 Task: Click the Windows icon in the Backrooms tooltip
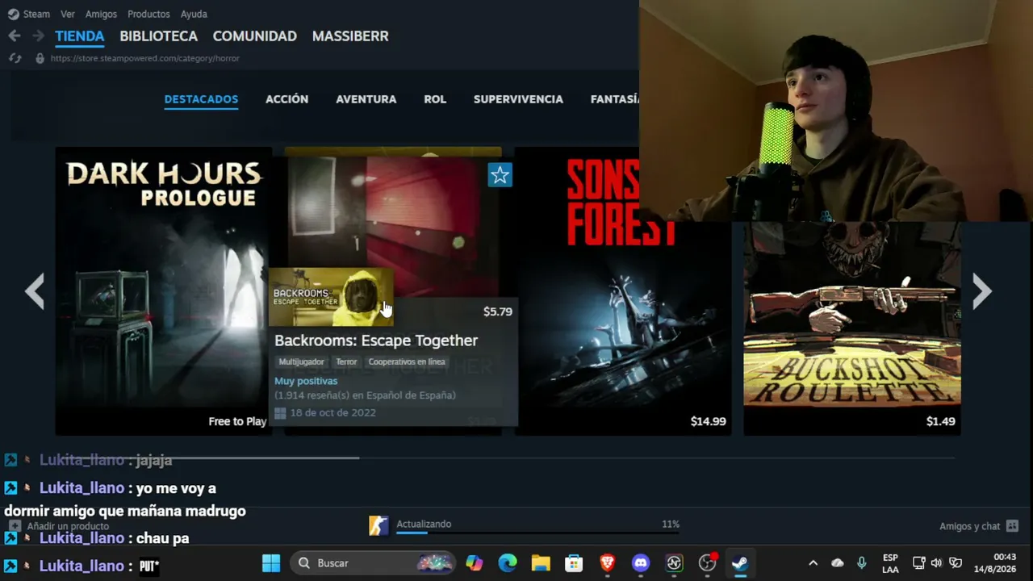pyautogui.click(x=280, y=413)
